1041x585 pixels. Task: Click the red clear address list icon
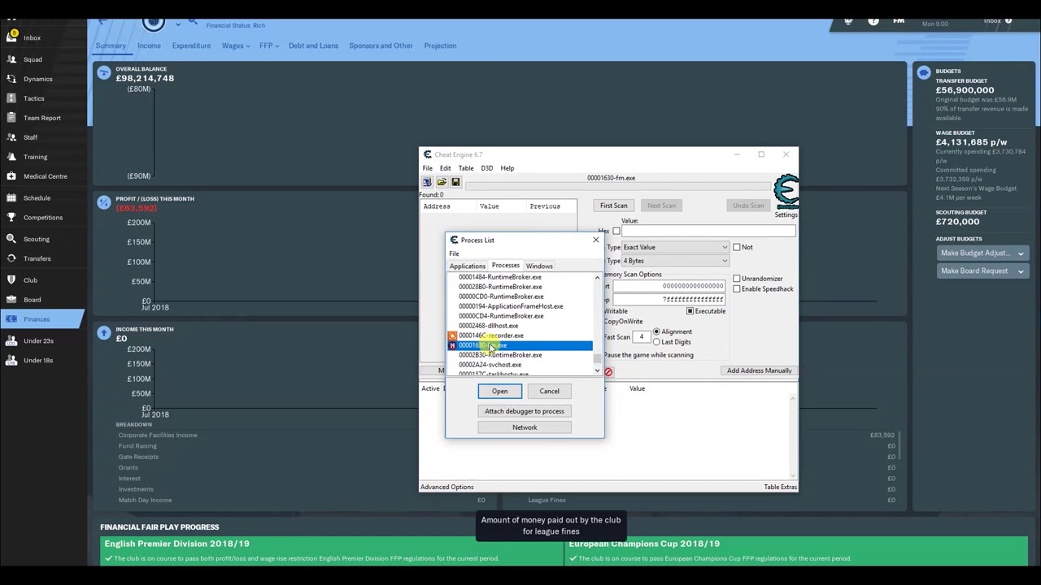[x=608, y=372]
